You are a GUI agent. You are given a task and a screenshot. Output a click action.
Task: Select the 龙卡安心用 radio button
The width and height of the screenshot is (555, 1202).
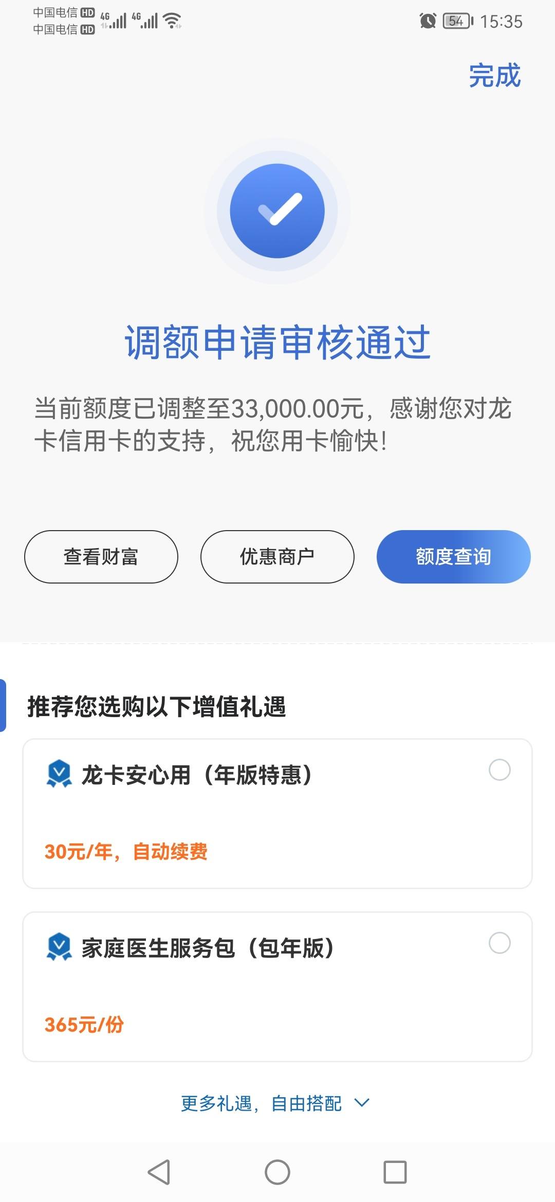[499, 769]
